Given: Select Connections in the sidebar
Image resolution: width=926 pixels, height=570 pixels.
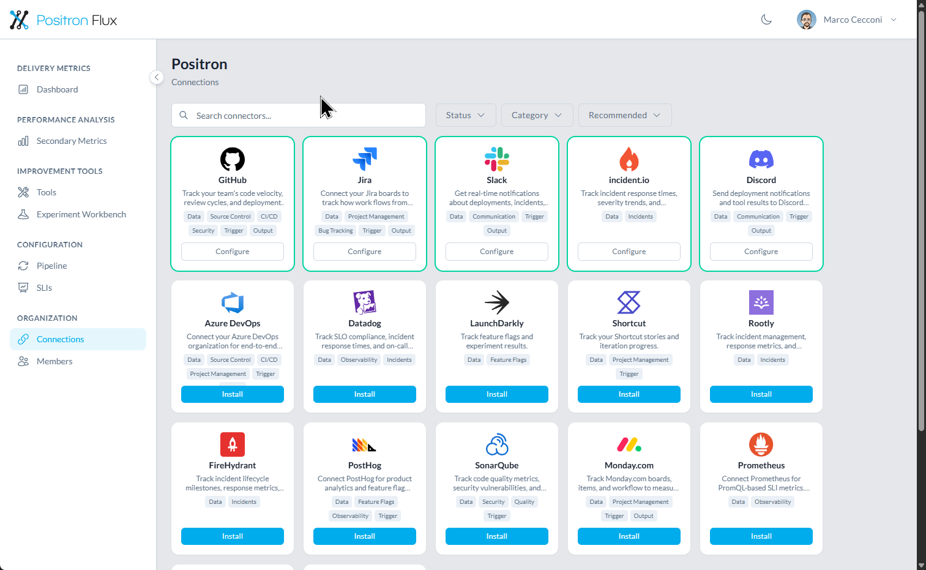Looking at the screenshot, I should tap(78, 339).
